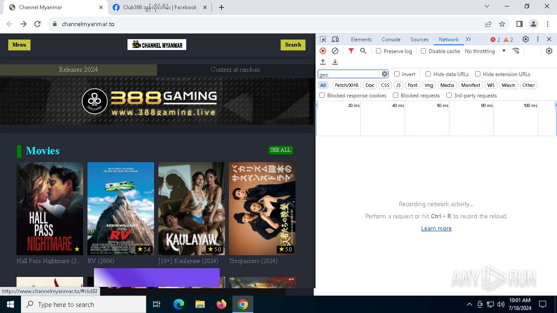Go back in the browser history
557x313 pixels.
10,24
